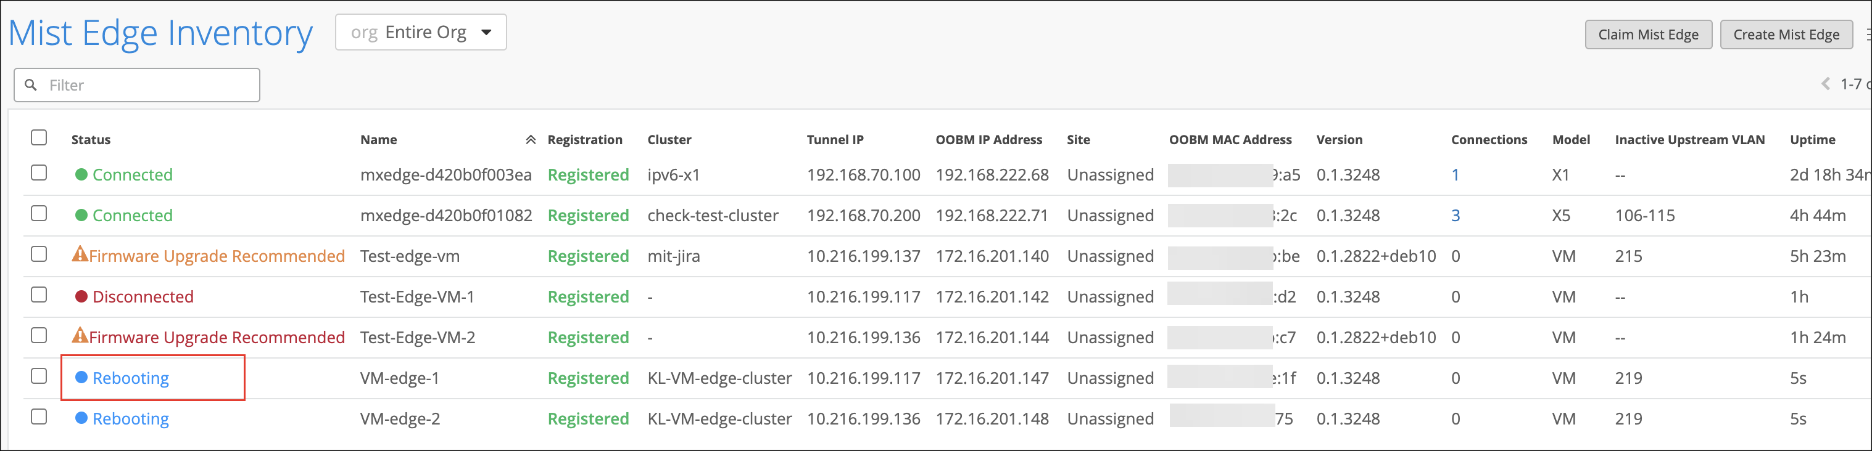
Task: Open connections link showing 3
Action: coord(1455,216)
